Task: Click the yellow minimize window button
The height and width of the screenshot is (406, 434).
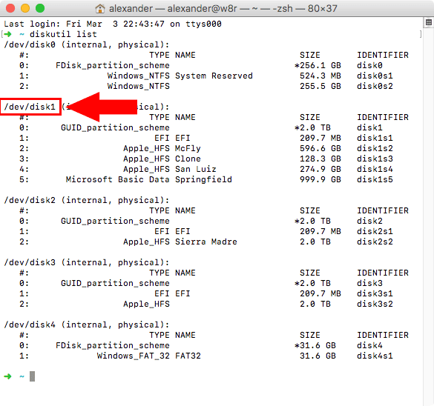Action: [x=25, y=8]
